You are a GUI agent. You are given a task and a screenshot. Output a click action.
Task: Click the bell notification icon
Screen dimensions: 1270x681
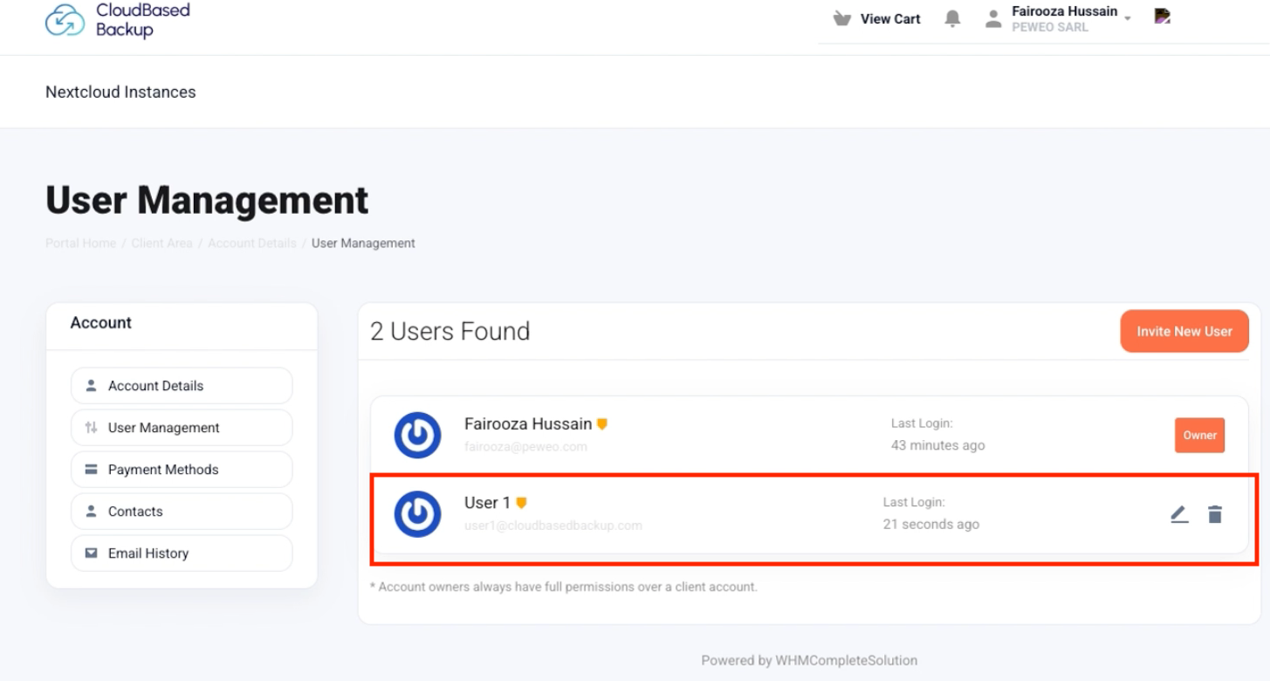pos(952,18)
